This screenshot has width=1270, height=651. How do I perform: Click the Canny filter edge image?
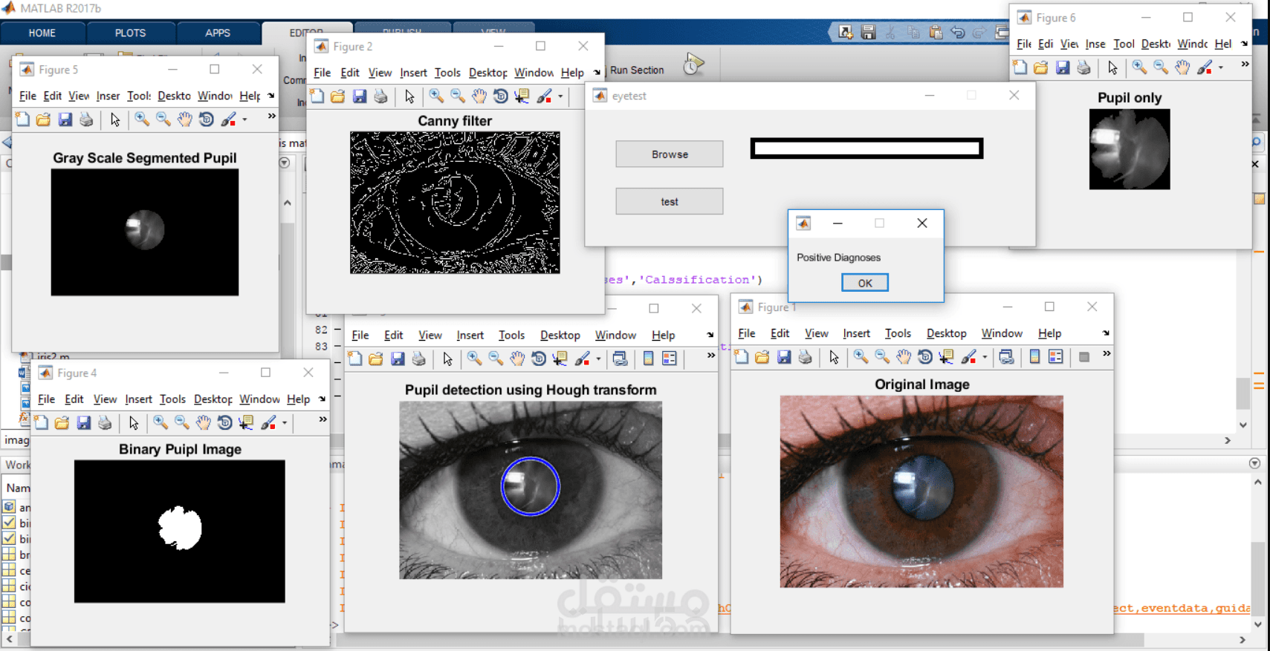click(x=455, y=203)
